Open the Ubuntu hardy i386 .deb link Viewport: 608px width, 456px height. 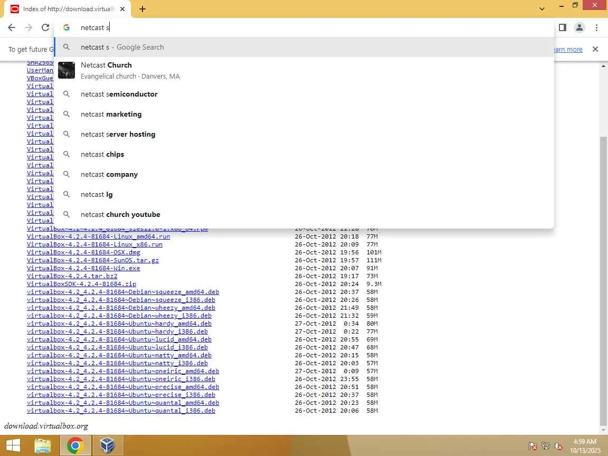click(117, 331)
